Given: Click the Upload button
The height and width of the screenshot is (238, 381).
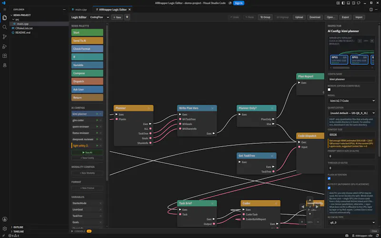Looking at the screenshot, I should (x=299, y=17).
